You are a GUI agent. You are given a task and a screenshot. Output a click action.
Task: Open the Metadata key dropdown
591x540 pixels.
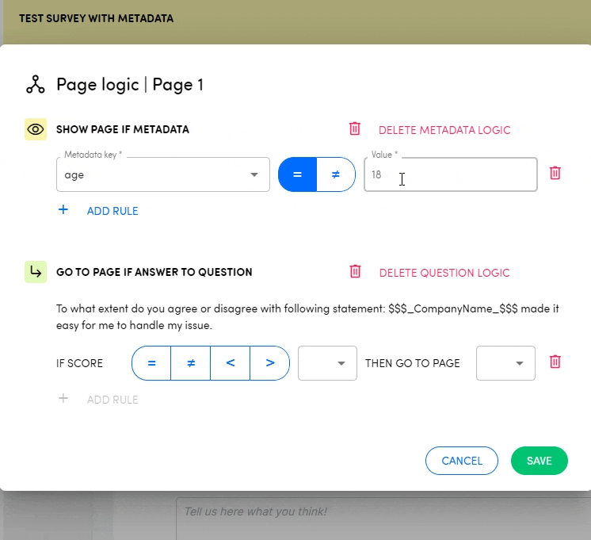pos(162,175)
